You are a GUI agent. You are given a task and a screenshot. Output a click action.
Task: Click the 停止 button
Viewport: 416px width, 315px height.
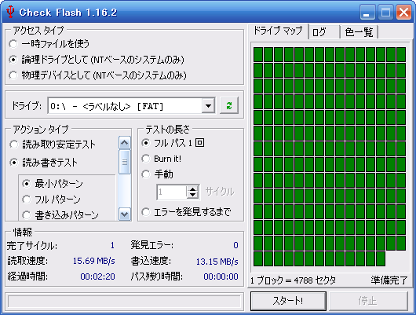click(368, 301)
